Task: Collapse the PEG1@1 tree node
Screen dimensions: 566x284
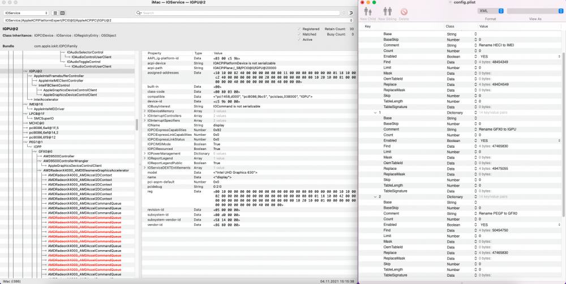Action: 25,142
